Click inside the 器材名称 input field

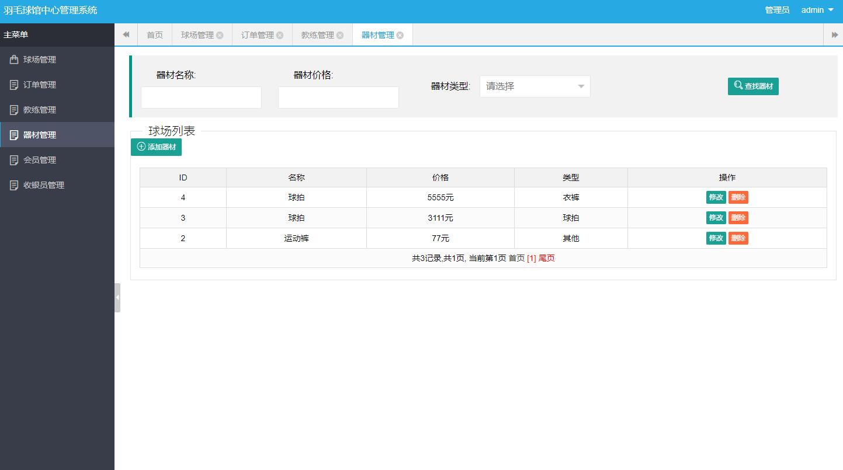tap(200, 97)
